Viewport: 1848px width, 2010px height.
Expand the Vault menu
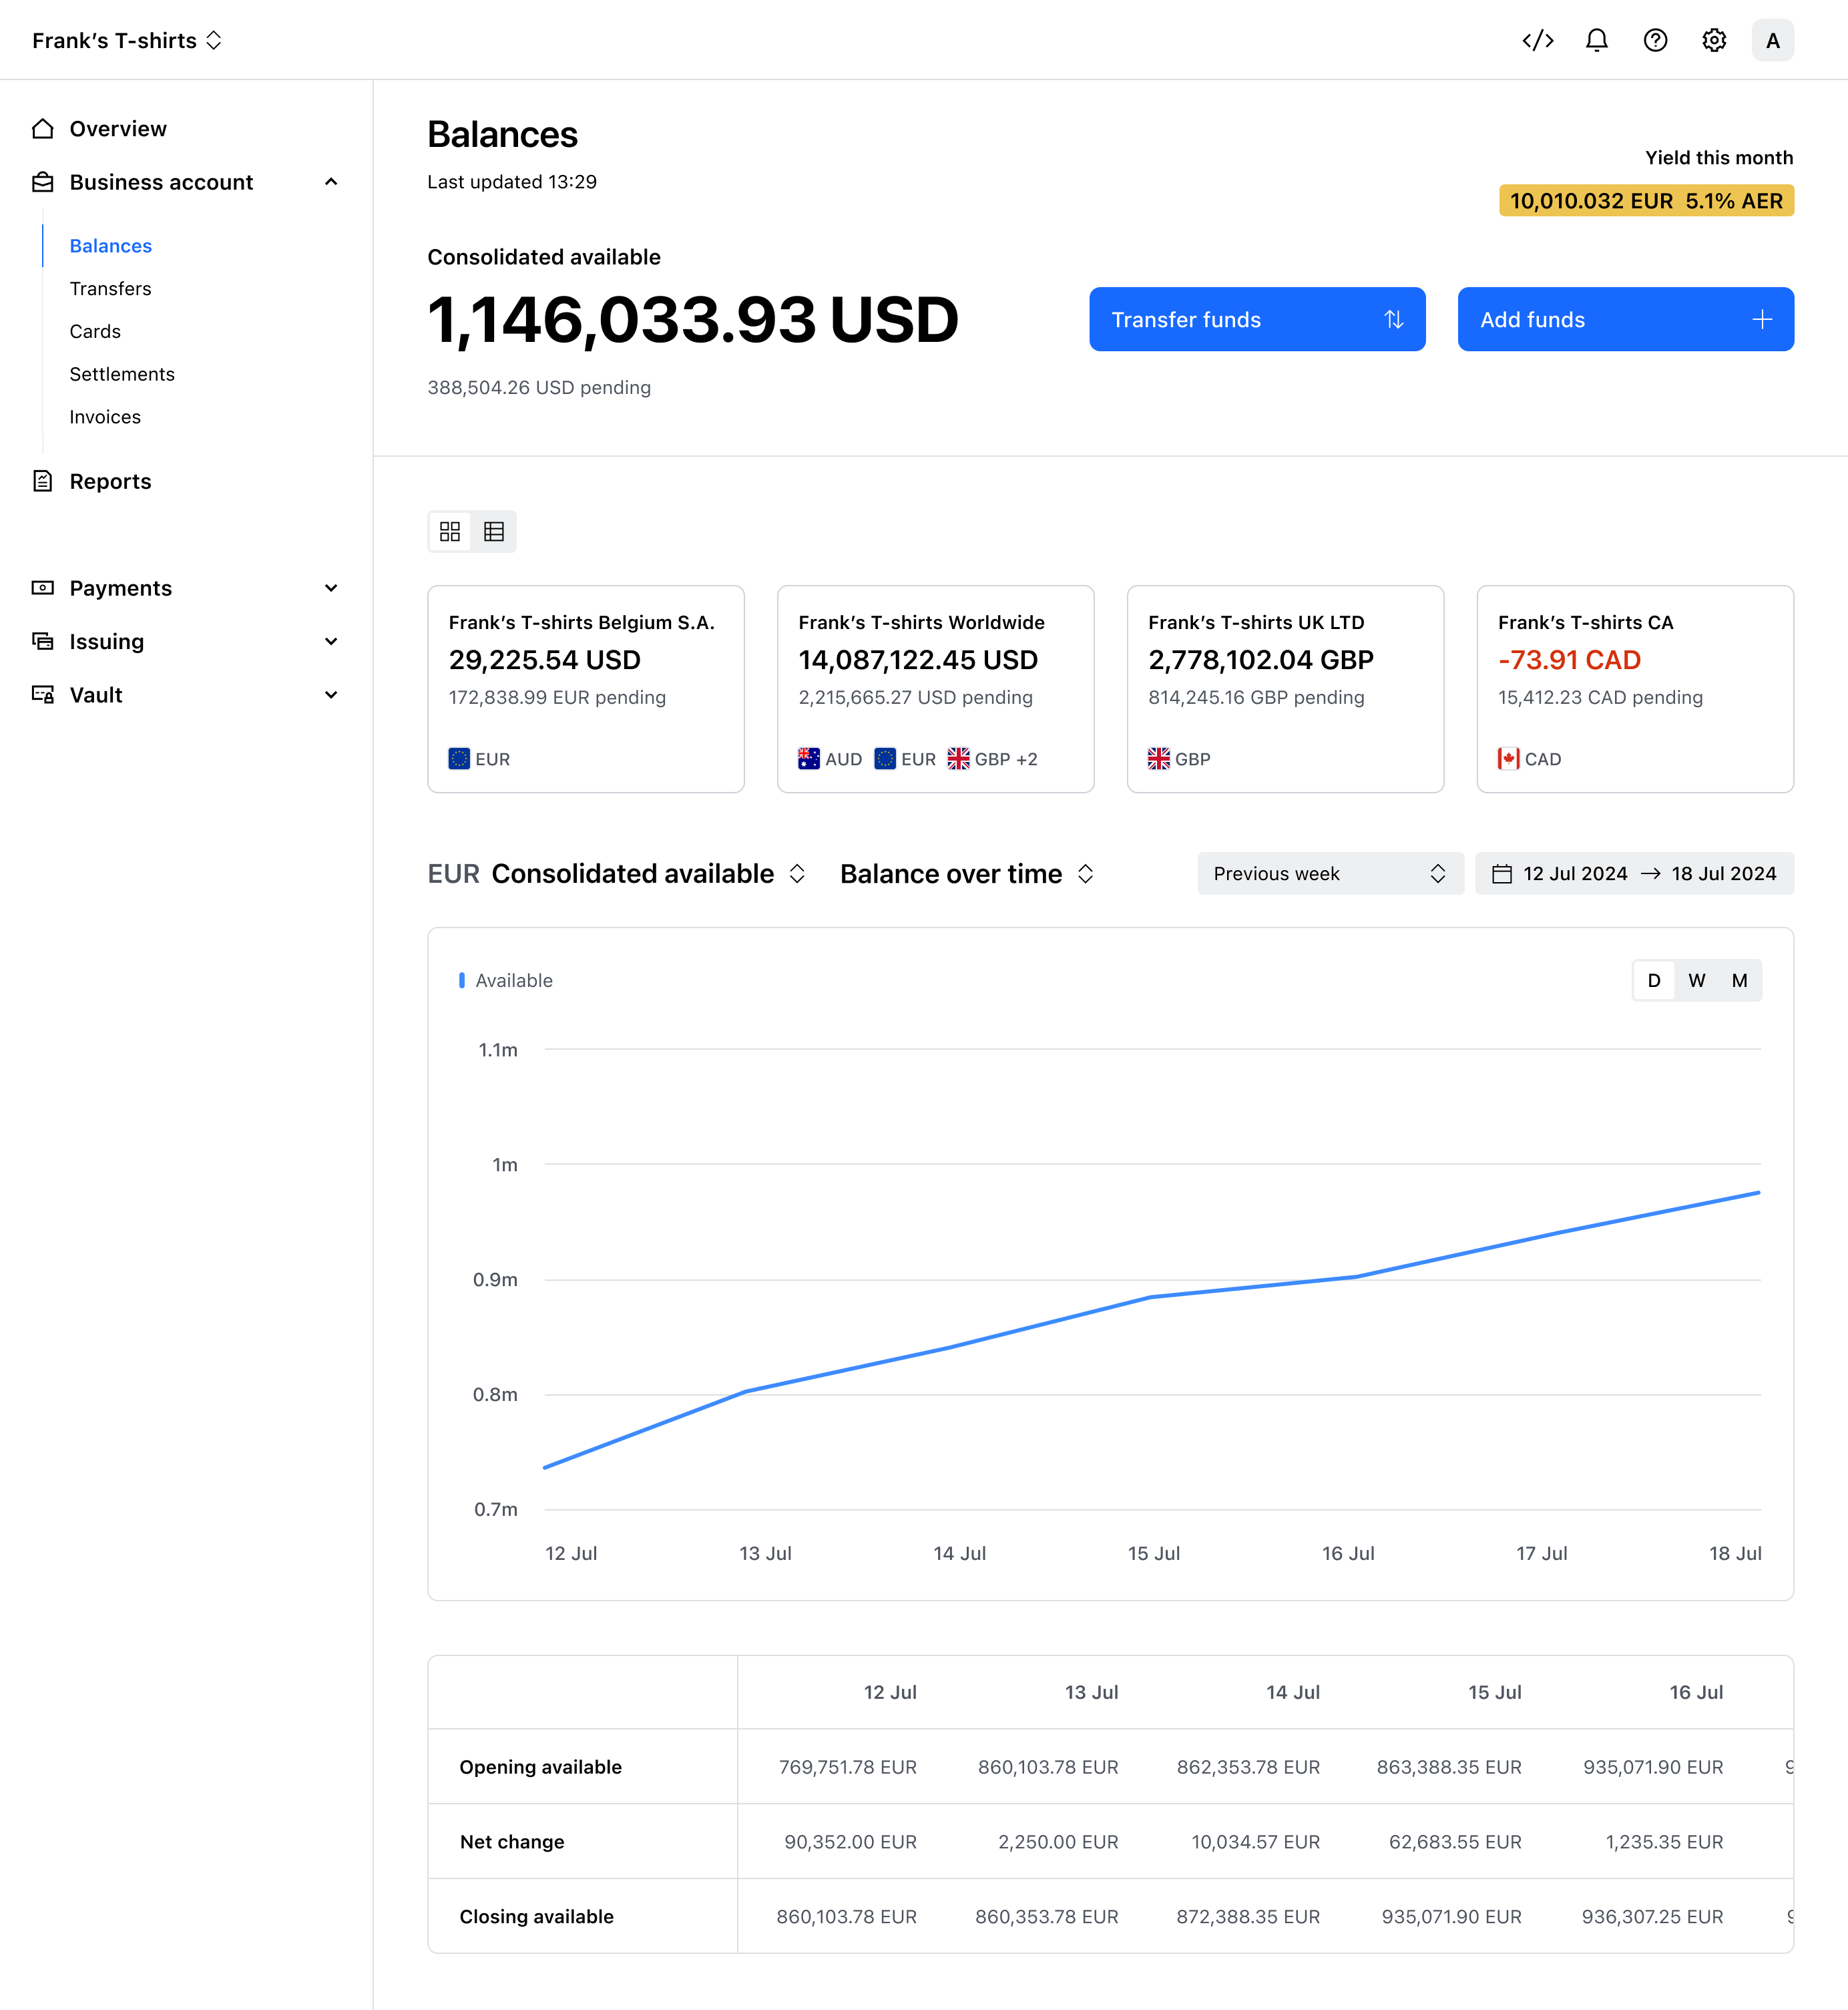[186, 695]
